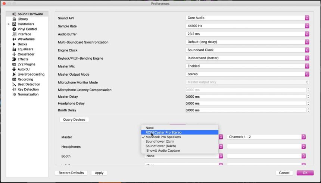Viewport: 321px width, 183px height.
Task: Click the Headphone Delay value field
Action: point(245,103)
